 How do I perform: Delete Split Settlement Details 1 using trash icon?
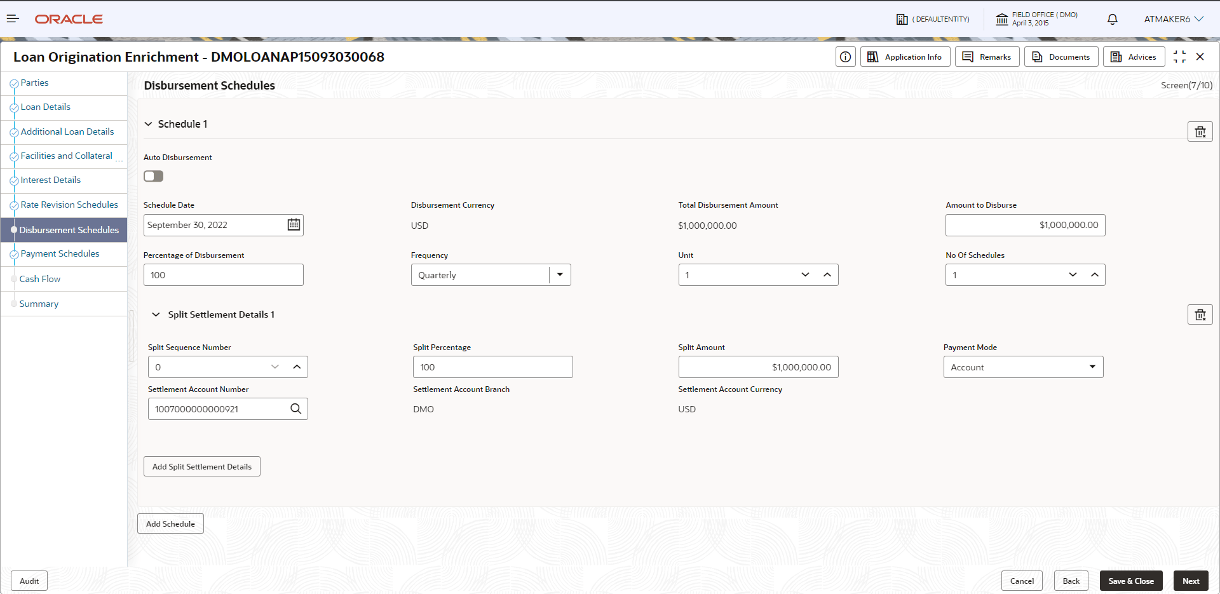(x=1200, y=314)
